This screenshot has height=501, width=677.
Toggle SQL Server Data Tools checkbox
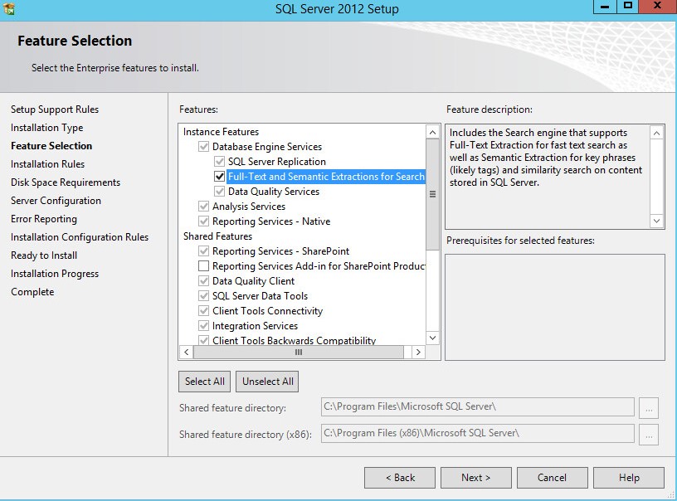tap(204, 296)
